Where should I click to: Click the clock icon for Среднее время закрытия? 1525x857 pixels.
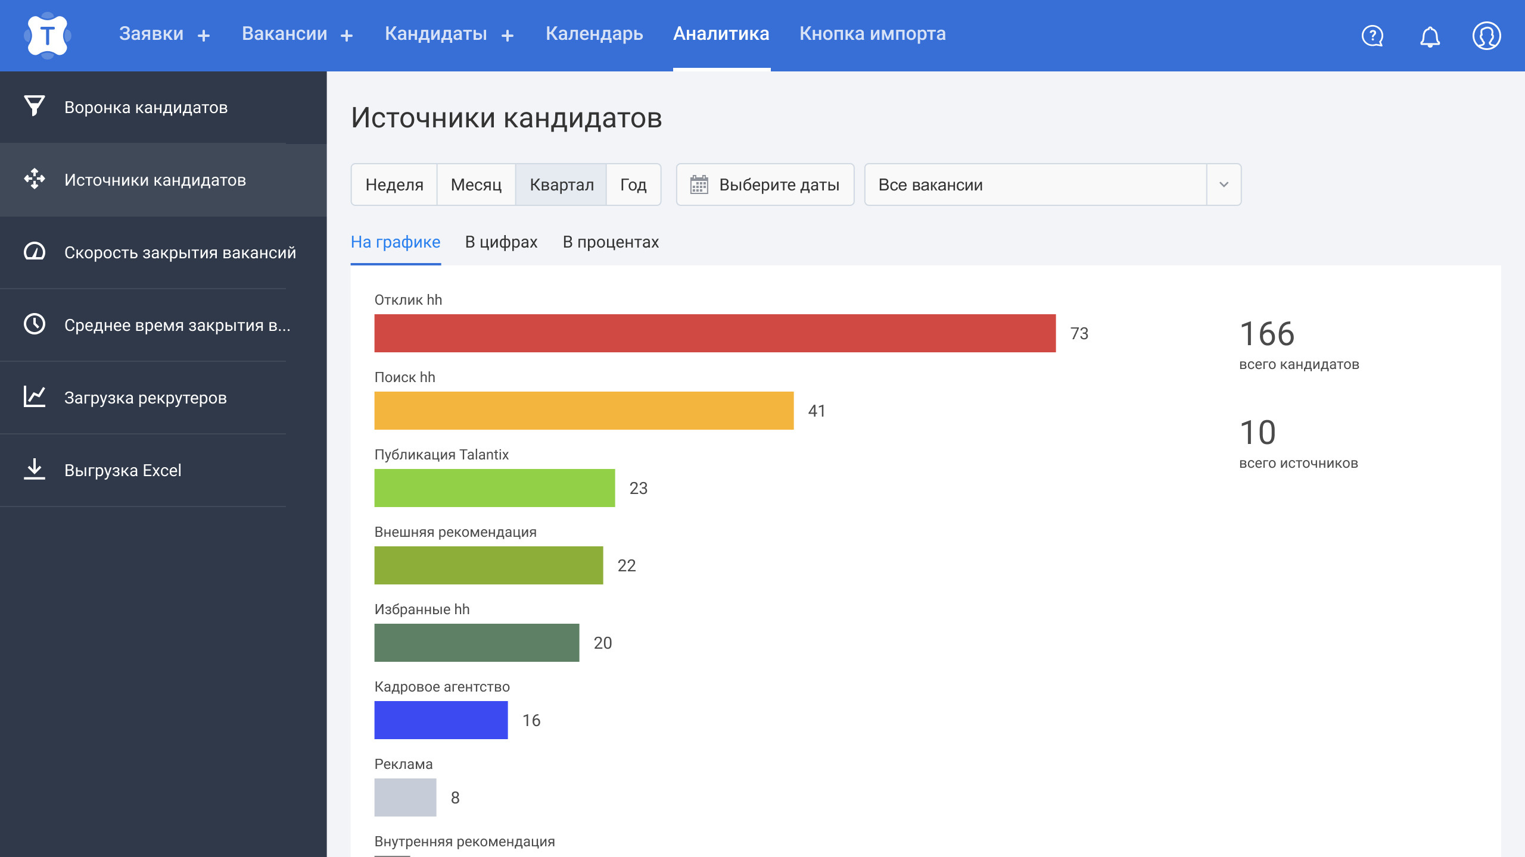(x=35, y=324)
